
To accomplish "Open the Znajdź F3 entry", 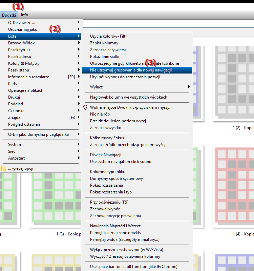I will point(41,118).
